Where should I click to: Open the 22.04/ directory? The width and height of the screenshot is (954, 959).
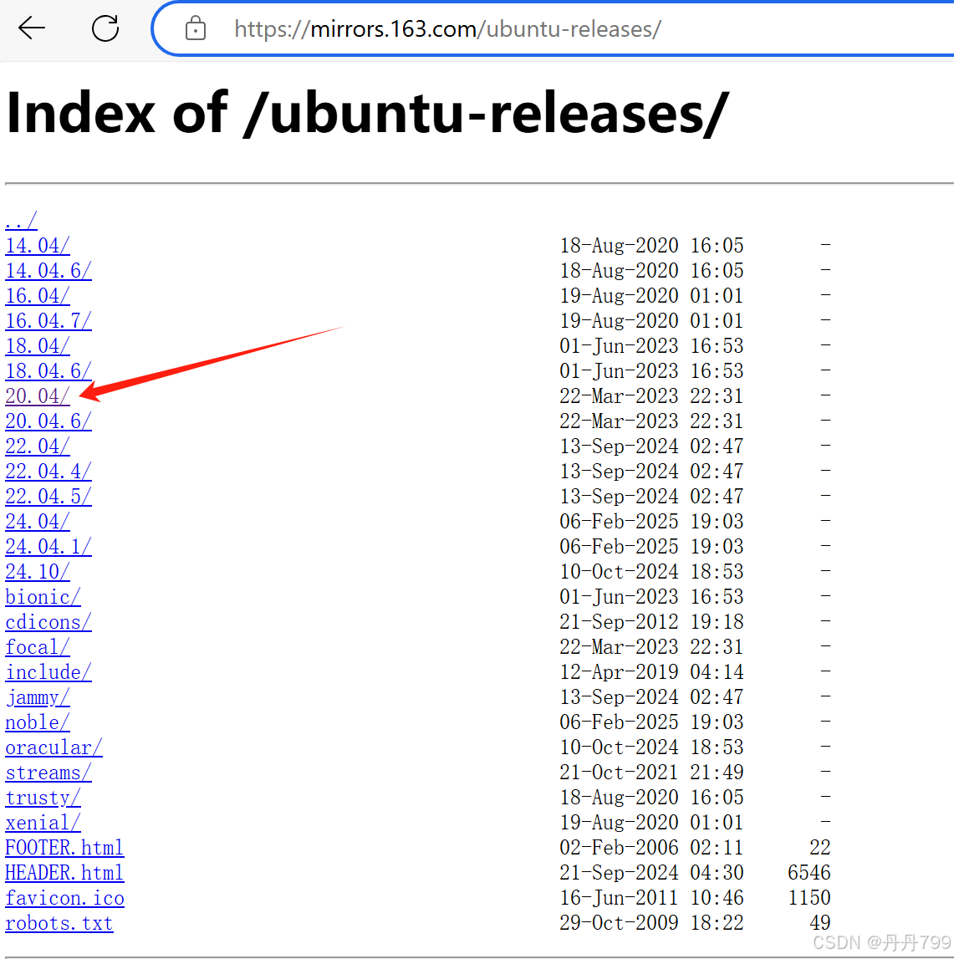[x=38, y=446]
